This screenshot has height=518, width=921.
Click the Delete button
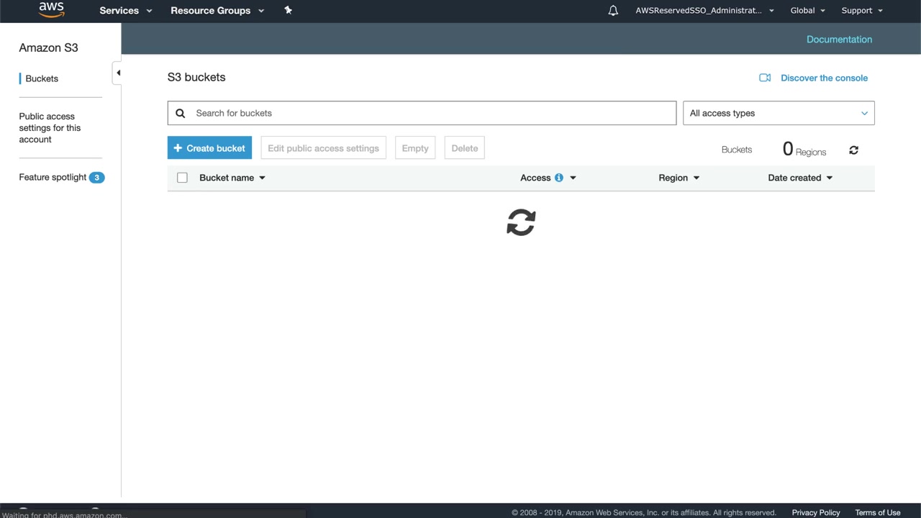[x=465, y=148]
